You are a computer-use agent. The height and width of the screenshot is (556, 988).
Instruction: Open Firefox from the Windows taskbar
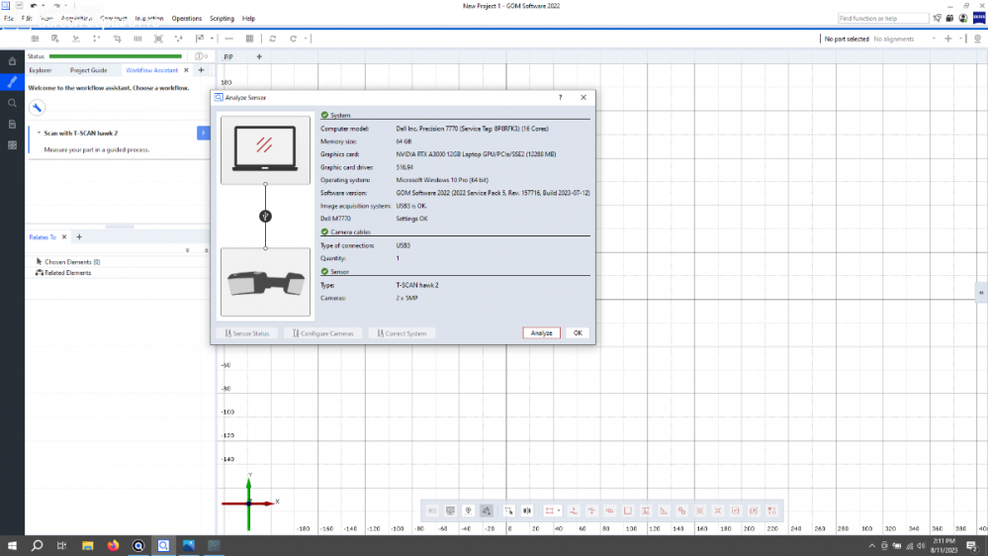pyautogui.click(x=113, y=545)
